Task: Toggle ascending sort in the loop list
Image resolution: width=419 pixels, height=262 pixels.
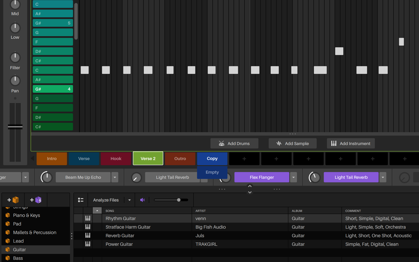Action: pos(97,211)
